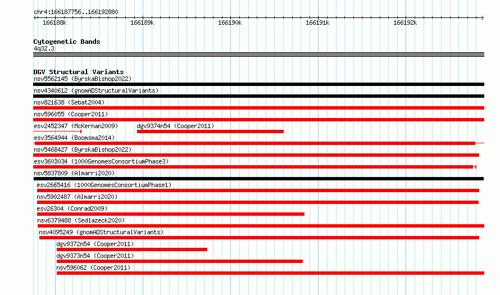500x295 pixels.
Task: Click the black bar under nsv4340612
Action: (x=258, y=96)
